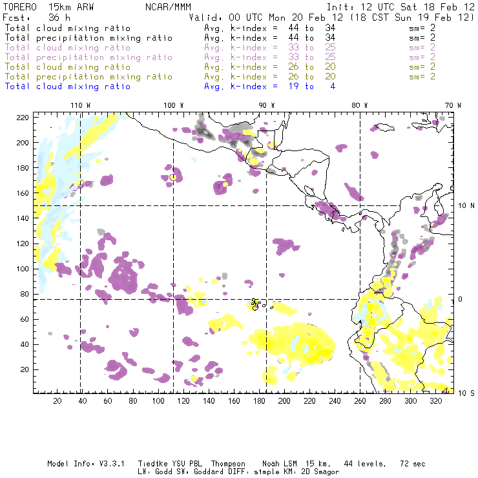Click the "Noah LSM" text

click(x=280, y=464)
